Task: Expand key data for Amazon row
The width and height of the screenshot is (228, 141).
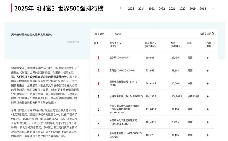Action: tap(208, 71)
